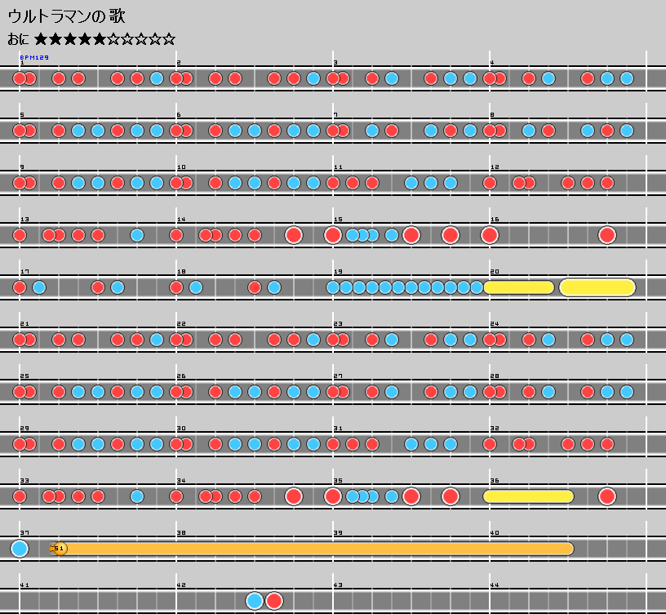Image resolution: width=666 pixels, height=614 pixels.
Task: Click the last empty difficulty star
Action: click(168, 39)
